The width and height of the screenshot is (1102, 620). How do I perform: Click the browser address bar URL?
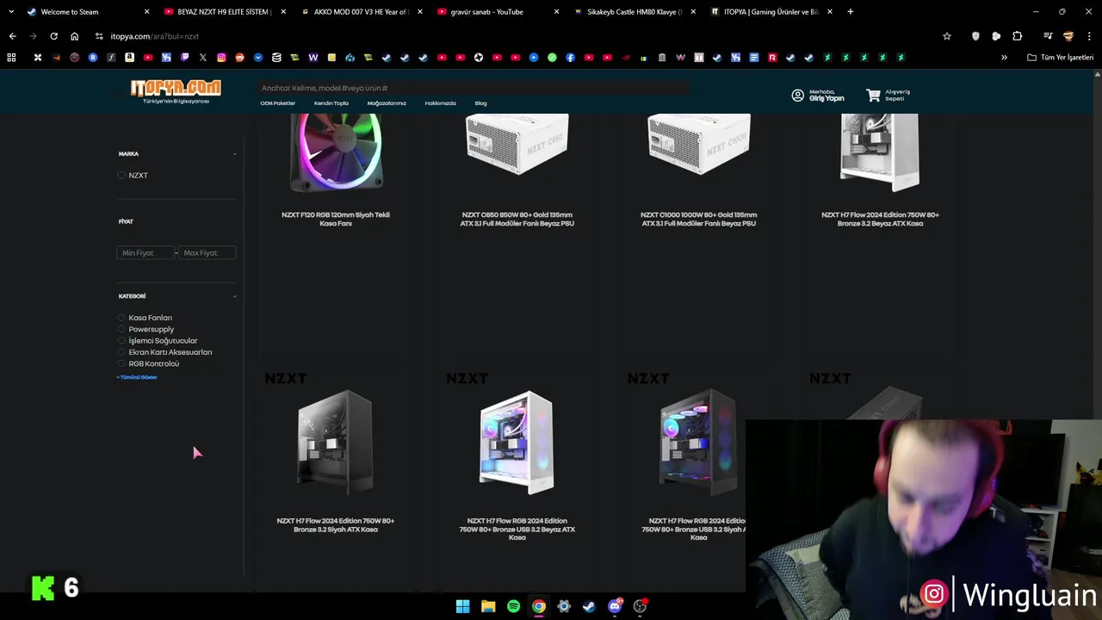(155, 36)
